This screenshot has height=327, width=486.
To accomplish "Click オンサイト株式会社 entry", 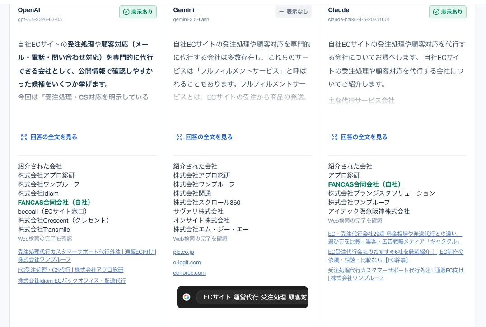I will (x=201, y=221).
